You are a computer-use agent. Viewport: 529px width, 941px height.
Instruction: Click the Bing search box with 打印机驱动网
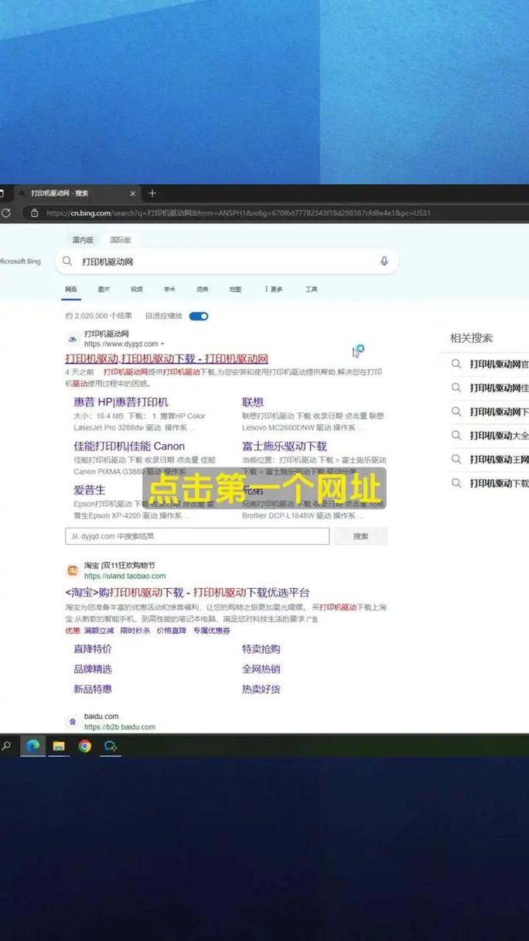[227, 262]
